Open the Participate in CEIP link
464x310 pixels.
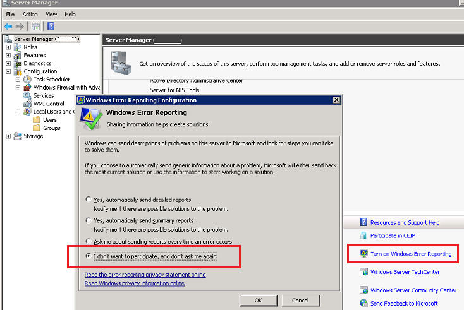pyautogui.click(x=393, y=236)
